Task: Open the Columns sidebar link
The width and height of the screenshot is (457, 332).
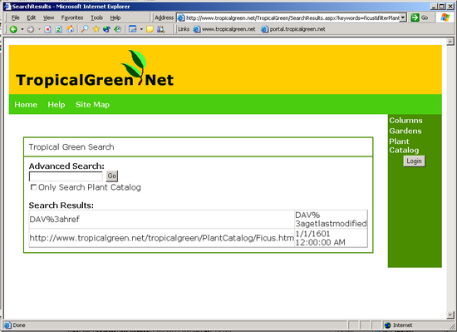Action: (x=405, y=120)
